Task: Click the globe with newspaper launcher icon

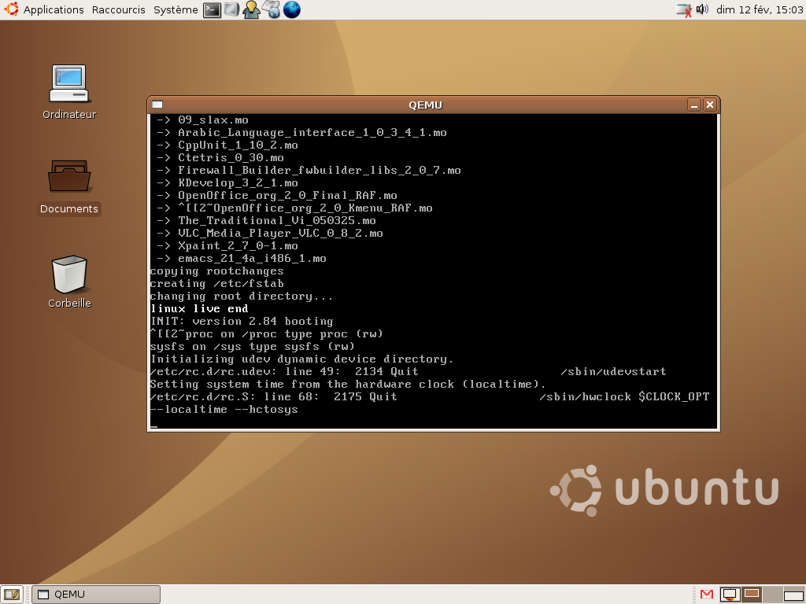Action: point(271,9)
